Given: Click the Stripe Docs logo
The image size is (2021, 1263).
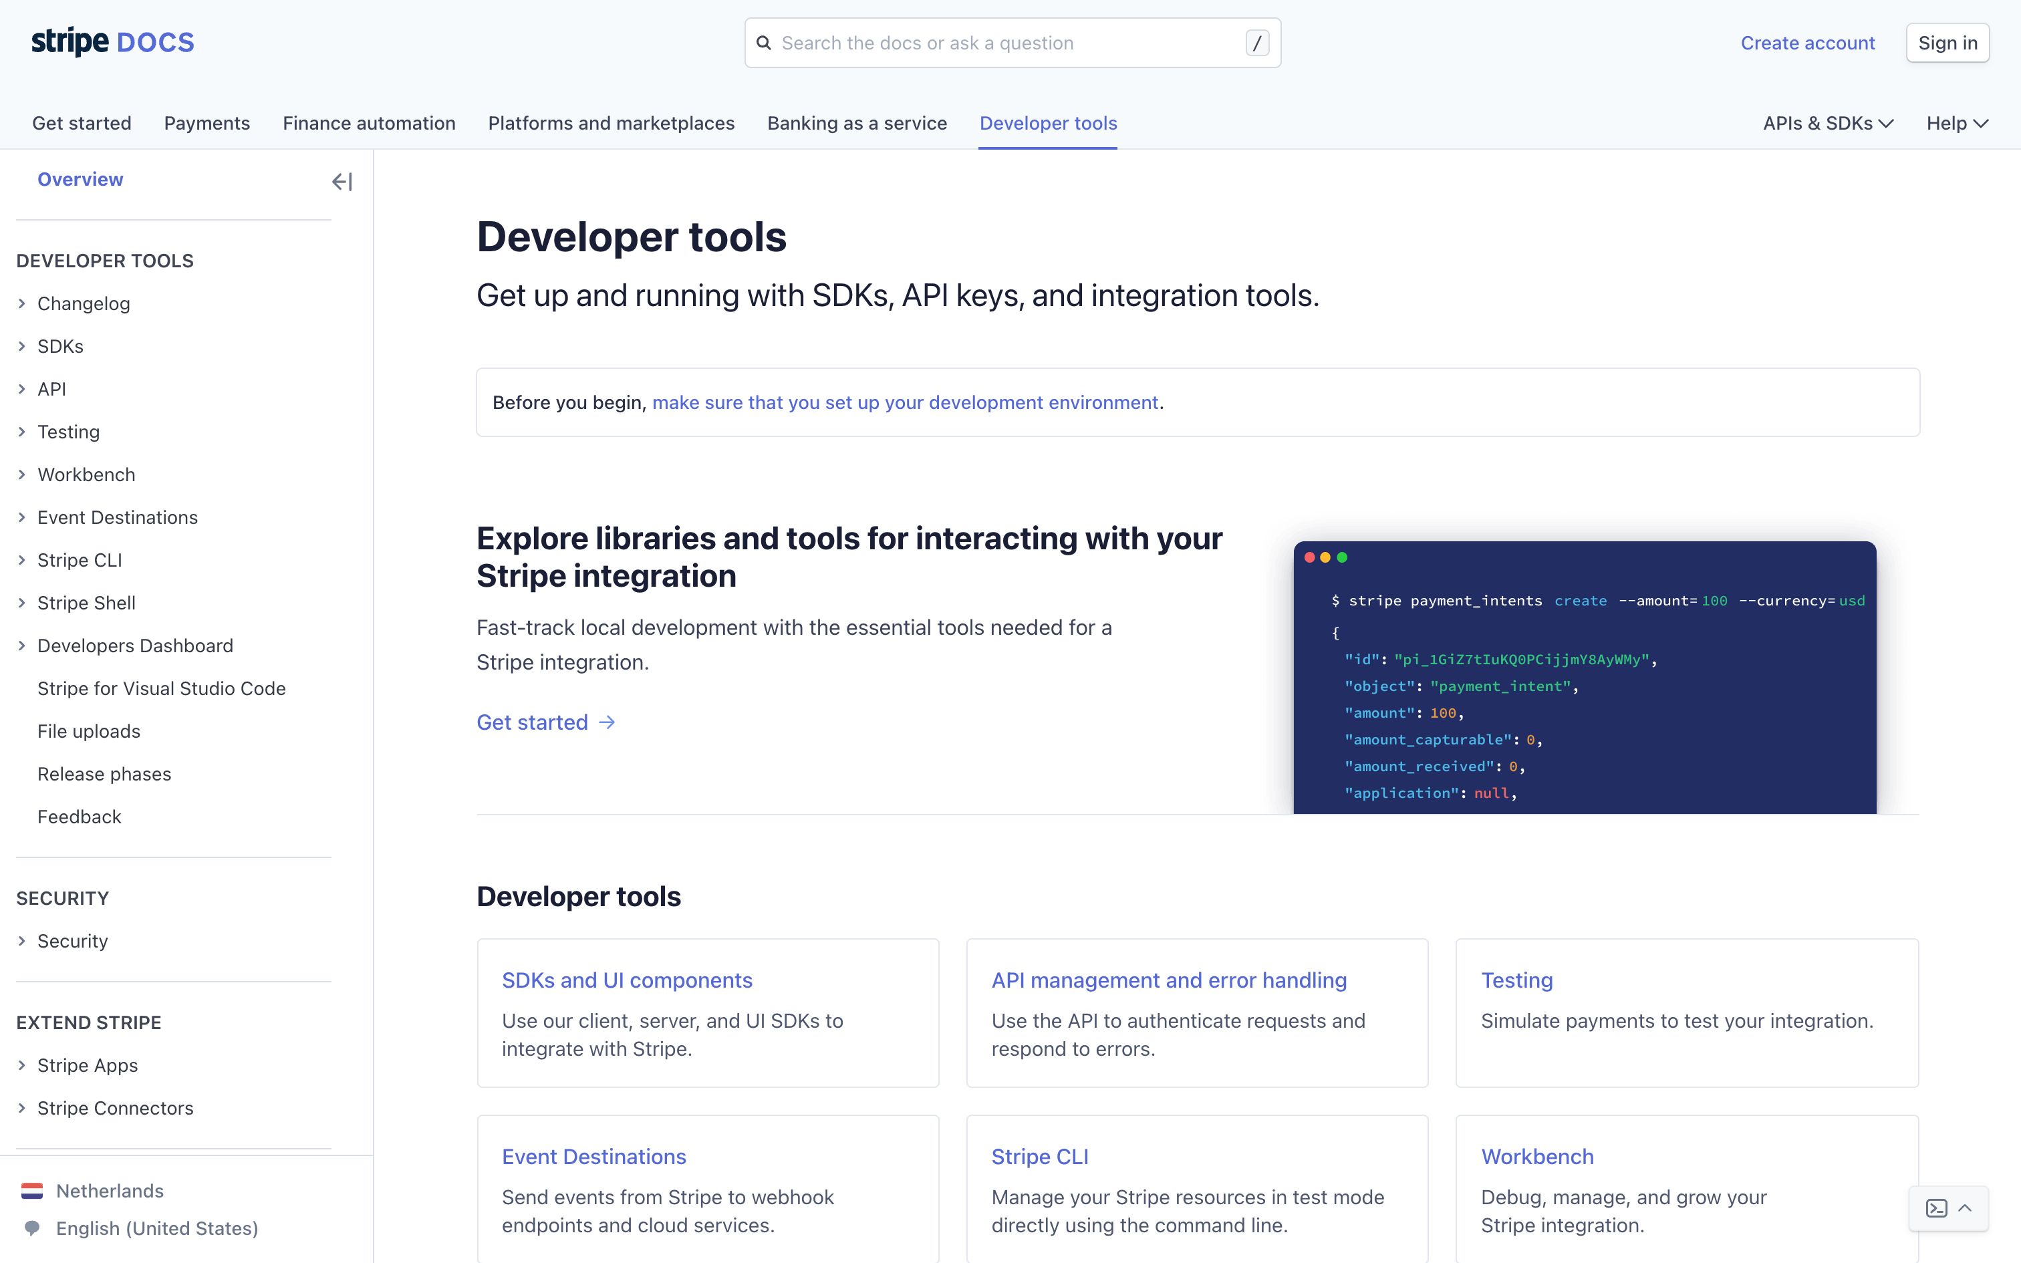Looking at the screenshot, I should pos(113,41).
